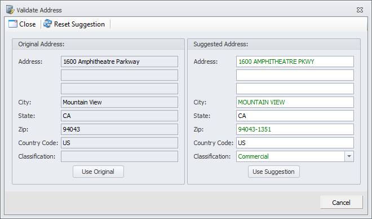Choose the Close toolbar label
The width and height of the screenshot is (372, 219).
(27, 24)
